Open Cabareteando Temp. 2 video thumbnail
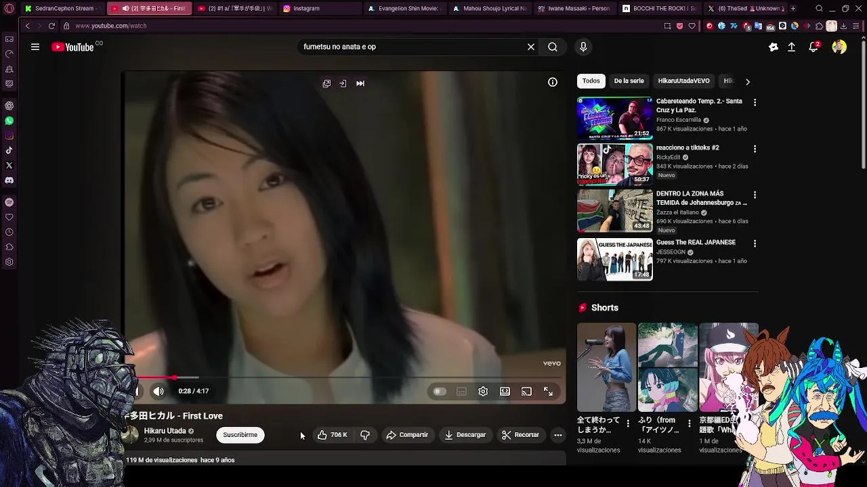Image resolution: width=867 pixels, height=487 pixels. click(x=614, y=118)
